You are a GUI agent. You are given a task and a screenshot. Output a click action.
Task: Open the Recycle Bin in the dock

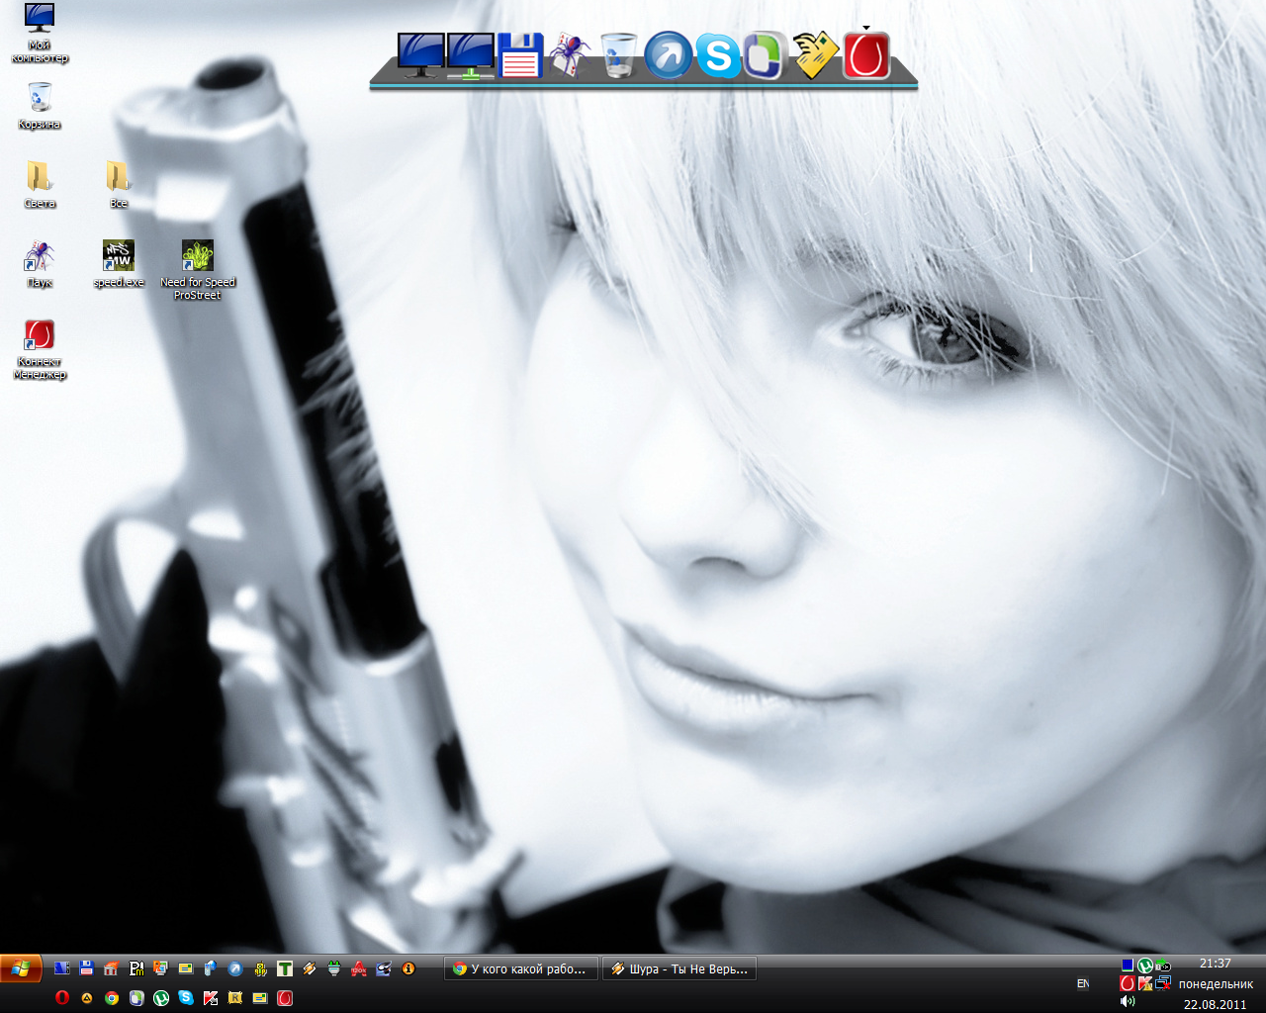tap(619, 55)
